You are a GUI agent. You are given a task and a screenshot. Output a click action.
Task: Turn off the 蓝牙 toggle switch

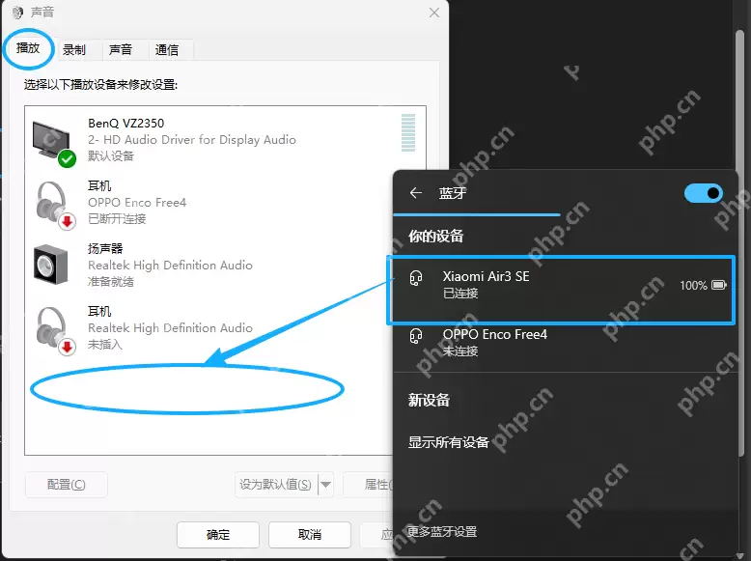(704, 193)
